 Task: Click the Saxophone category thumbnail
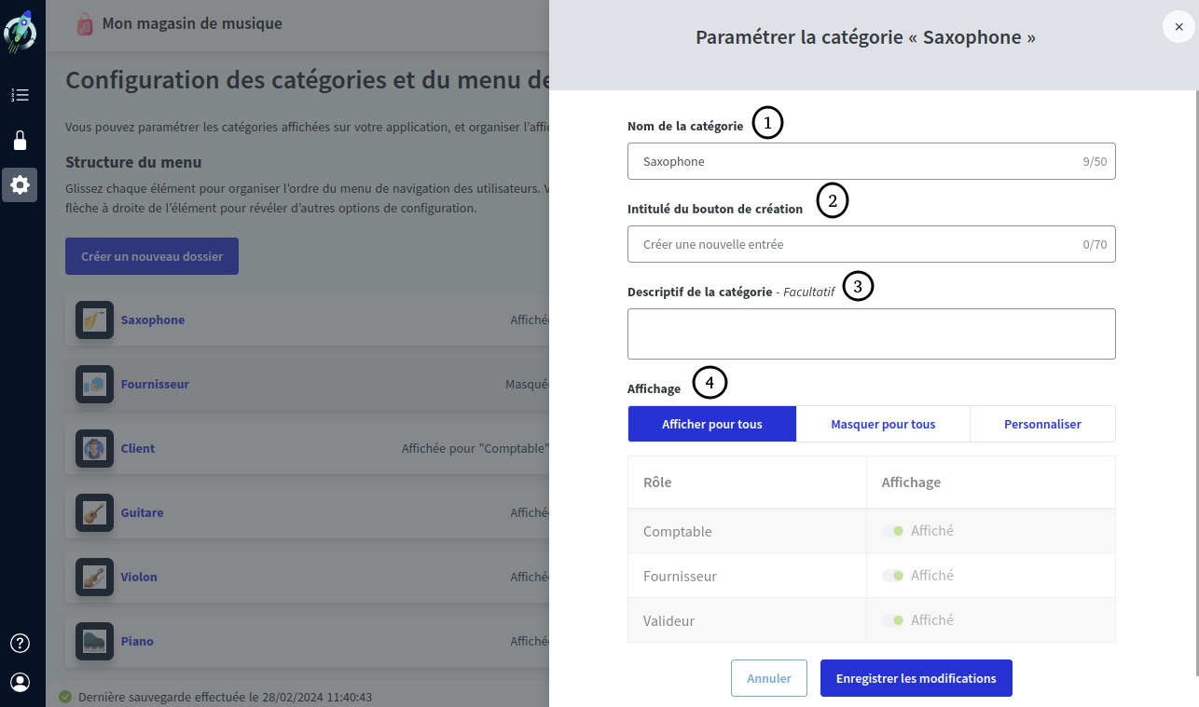pos(94,320)
